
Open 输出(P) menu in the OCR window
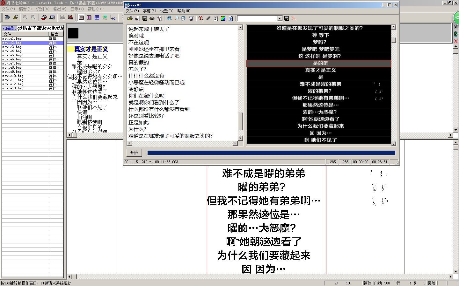tap(60, 9)
